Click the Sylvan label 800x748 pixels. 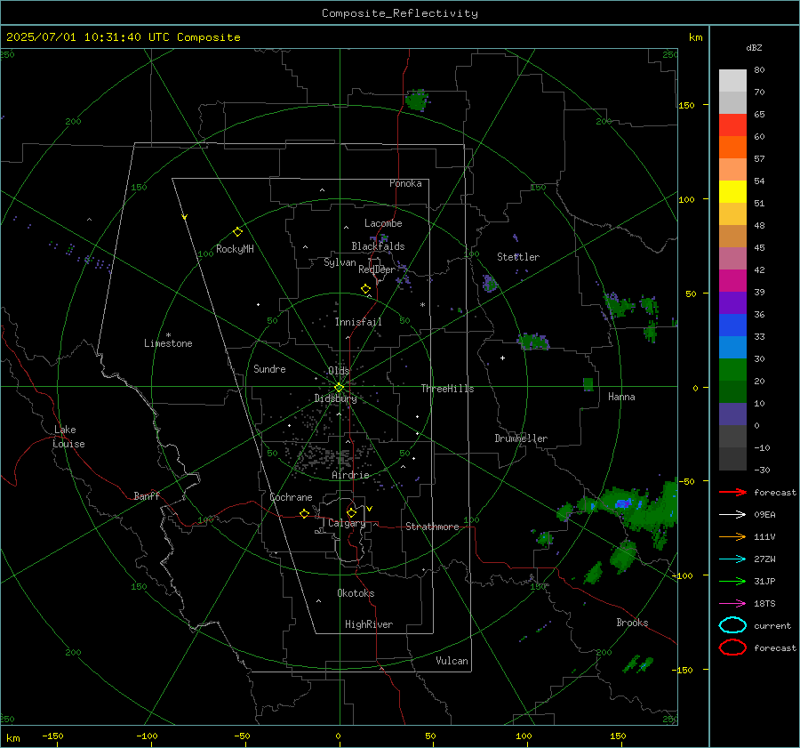[340, 262]
